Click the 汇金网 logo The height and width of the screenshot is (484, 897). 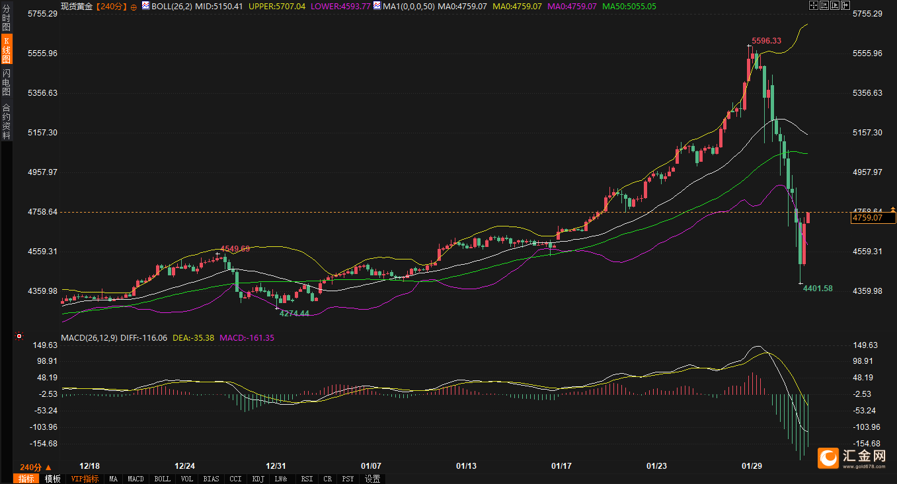[x=853, y=457]
